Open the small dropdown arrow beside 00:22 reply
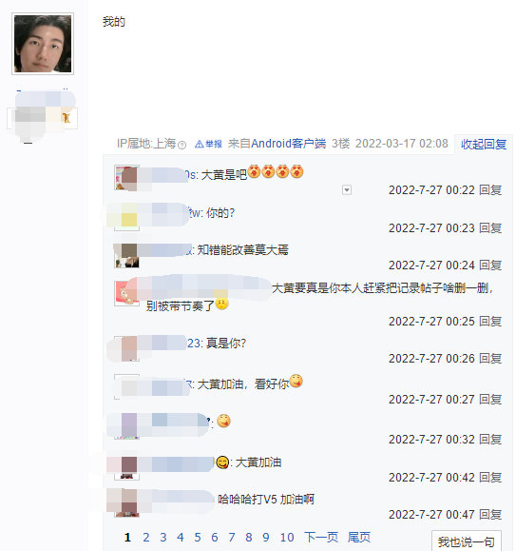The height and width of the screenshot is (551, 516). 347,190
